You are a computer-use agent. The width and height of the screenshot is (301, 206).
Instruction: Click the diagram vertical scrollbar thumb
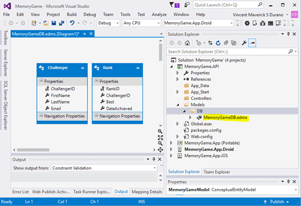[x=161, y=52]
